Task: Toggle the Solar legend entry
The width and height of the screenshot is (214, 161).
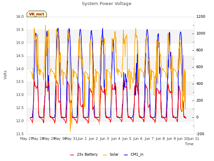Action: 111,154
